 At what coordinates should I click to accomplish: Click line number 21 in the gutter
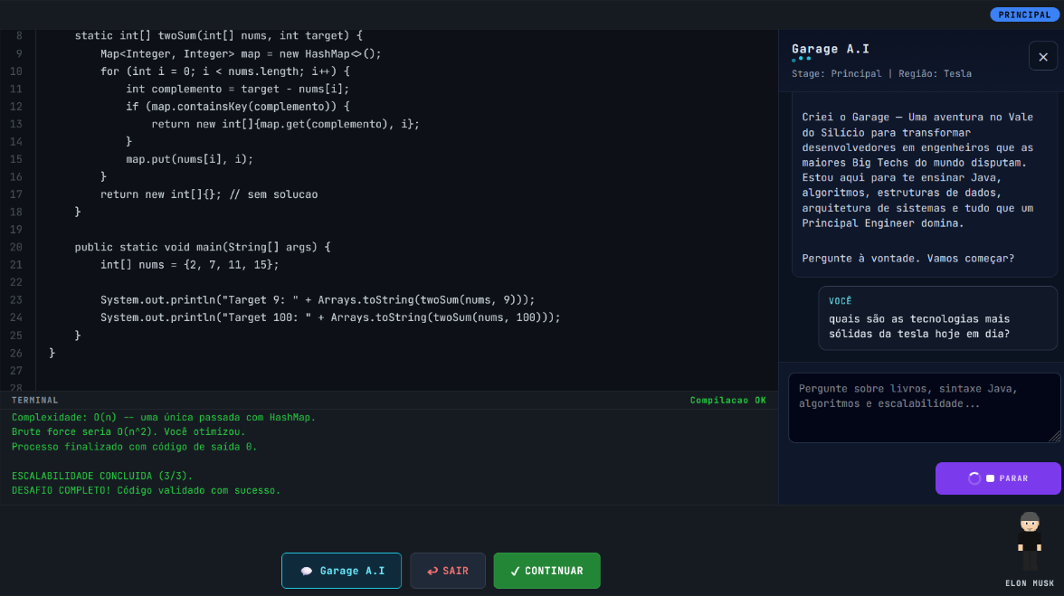pyautogui.click(x=16, y=264)
